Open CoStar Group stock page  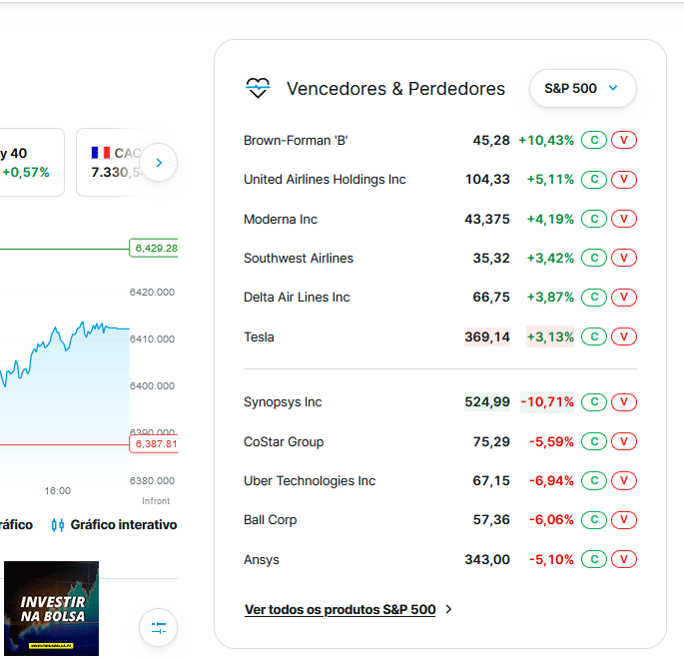284,442
